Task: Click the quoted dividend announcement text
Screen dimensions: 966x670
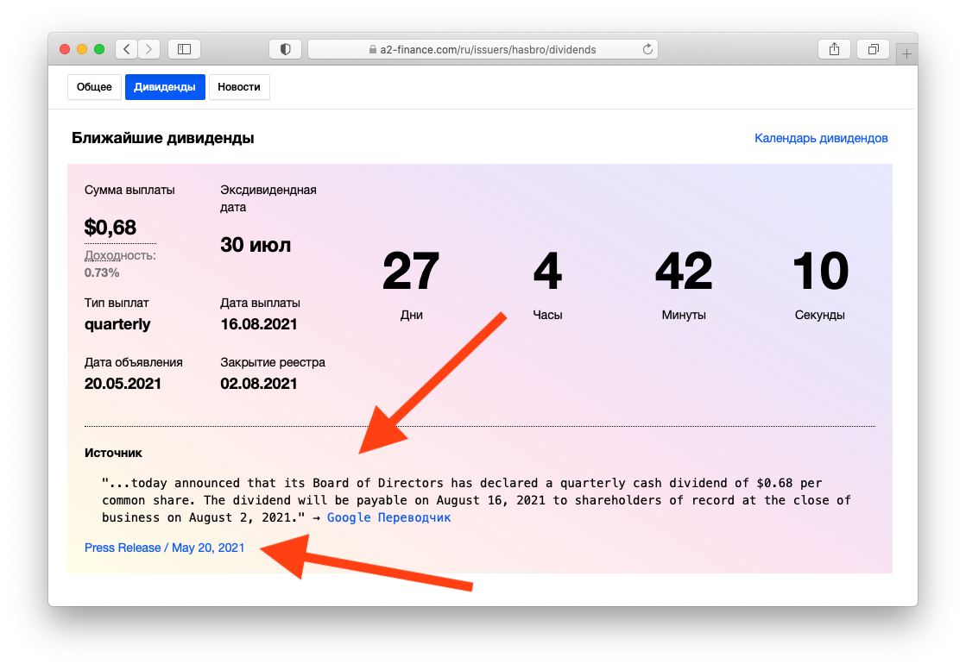Action: [x=477, y=500]
